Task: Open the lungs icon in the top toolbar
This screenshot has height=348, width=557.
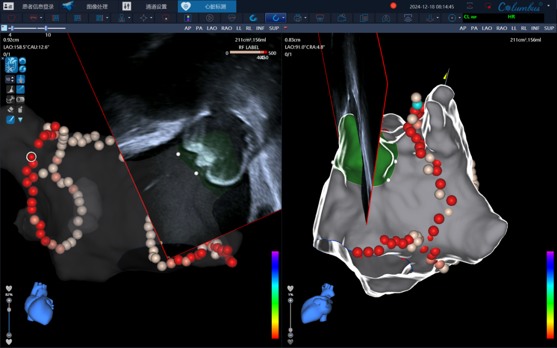Action: pyautogui.click(x=386, y=18)
